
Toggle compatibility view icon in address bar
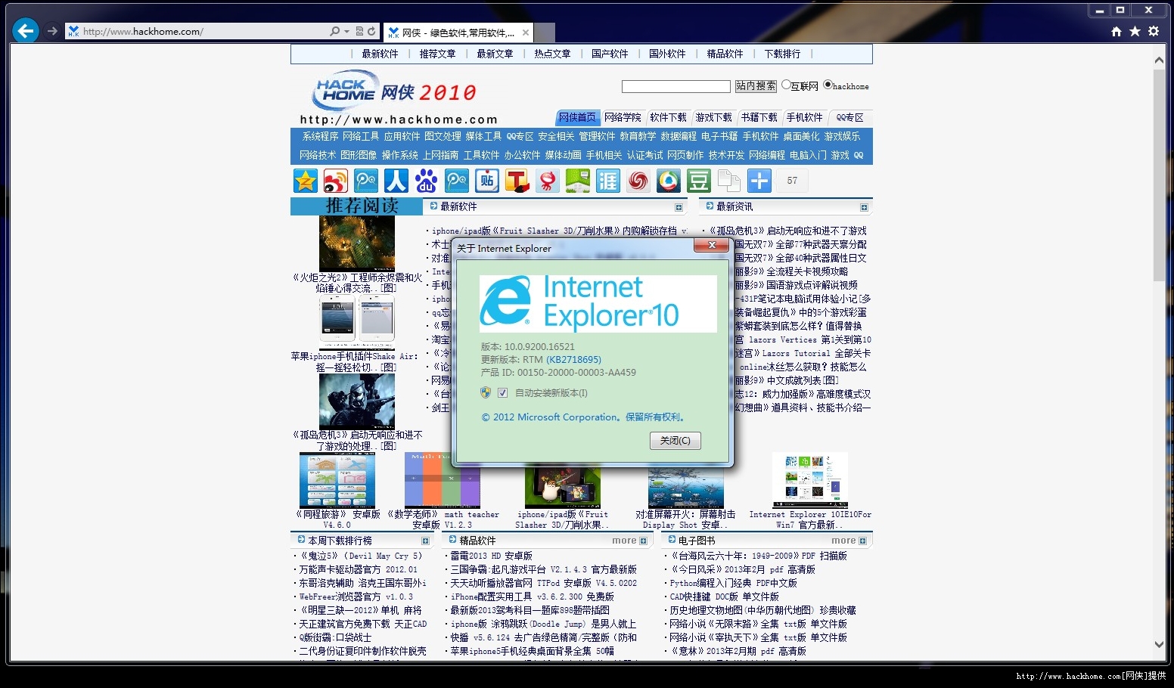[x=359, y=31]
